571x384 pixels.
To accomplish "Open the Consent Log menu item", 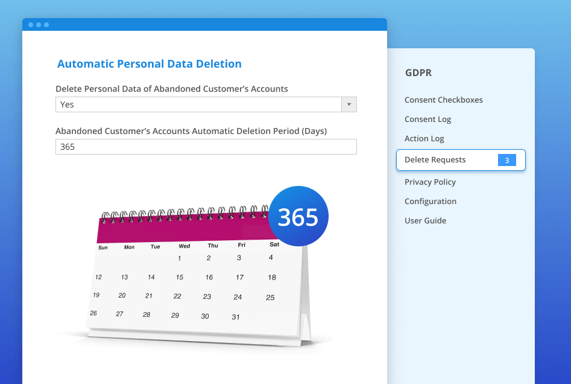I will pos(427,120).
